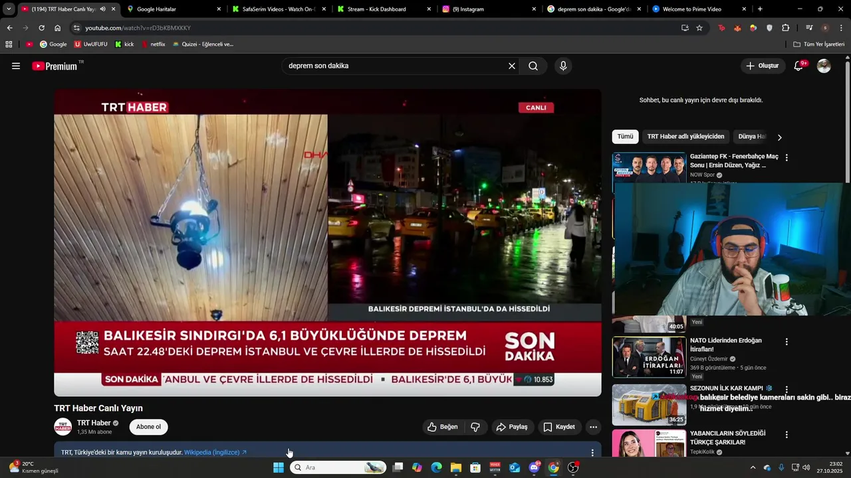This screenshot has width=851, height=478.
Task: Open netflix bookmark
Action: tap(153, 44)
